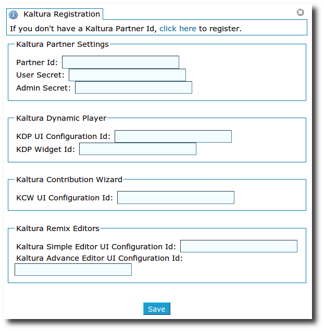The width and height of the screenshot is (324, 331).
Task: Click into the User Secret text box
Action: point(127,75)
